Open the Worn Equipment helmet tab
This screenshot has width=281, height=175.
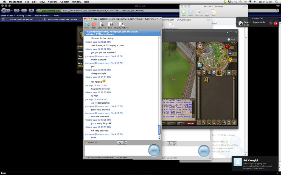click(x=224, y=73)
